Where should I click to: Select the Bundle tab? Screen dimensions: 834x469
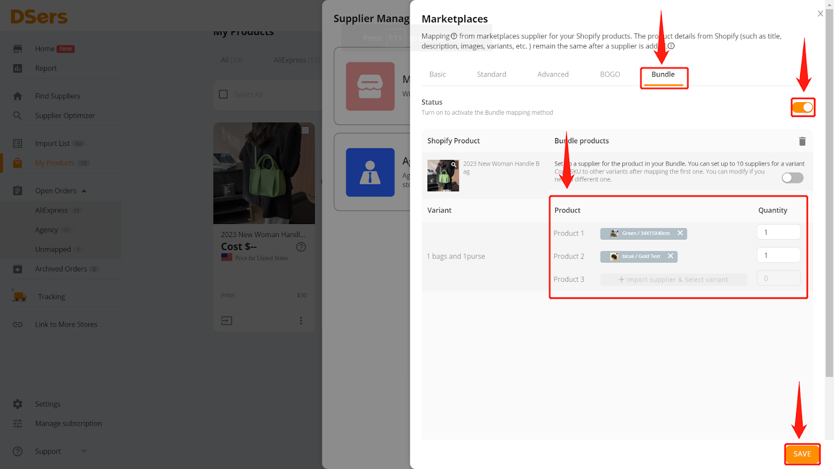pyautogui.click(x=663, y=75)
